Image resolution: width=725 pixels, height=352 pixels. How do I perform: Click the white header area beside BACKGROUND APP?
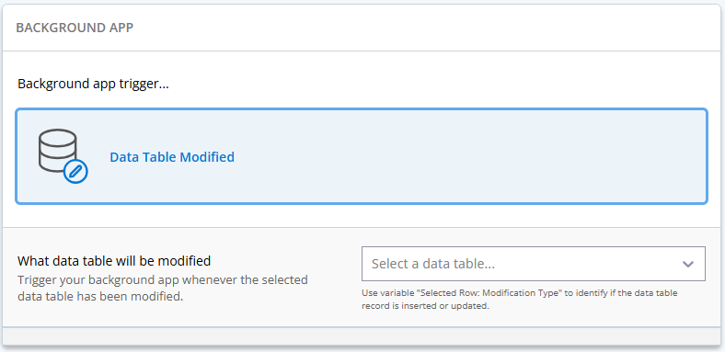tap(416, 28)
